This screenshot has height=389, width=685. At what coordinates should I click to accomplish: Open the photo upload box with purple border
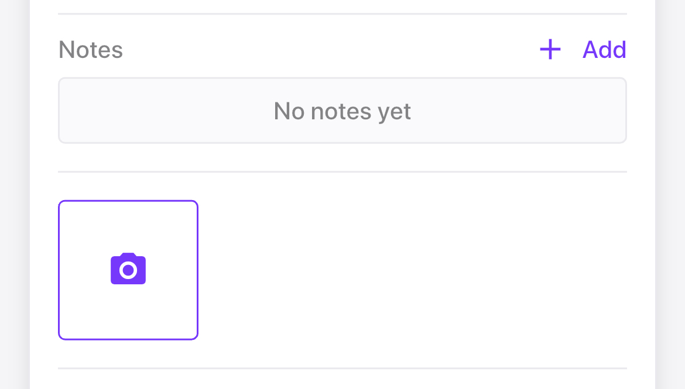point(128,270)
